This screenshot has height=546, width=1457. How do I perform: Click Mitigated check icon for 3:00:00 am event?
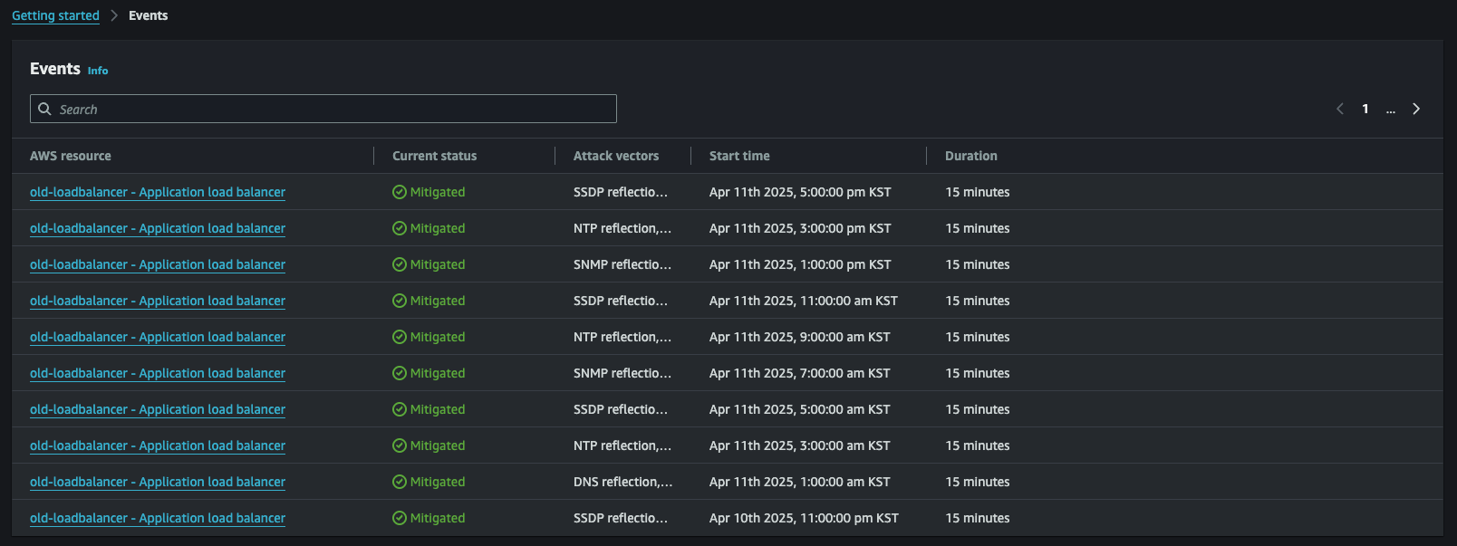point(400,445)
